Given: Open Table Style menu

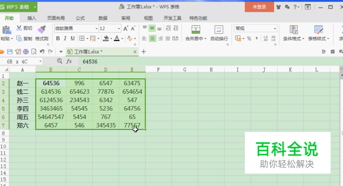Looking at the screenshot, I should click(319, 33).
